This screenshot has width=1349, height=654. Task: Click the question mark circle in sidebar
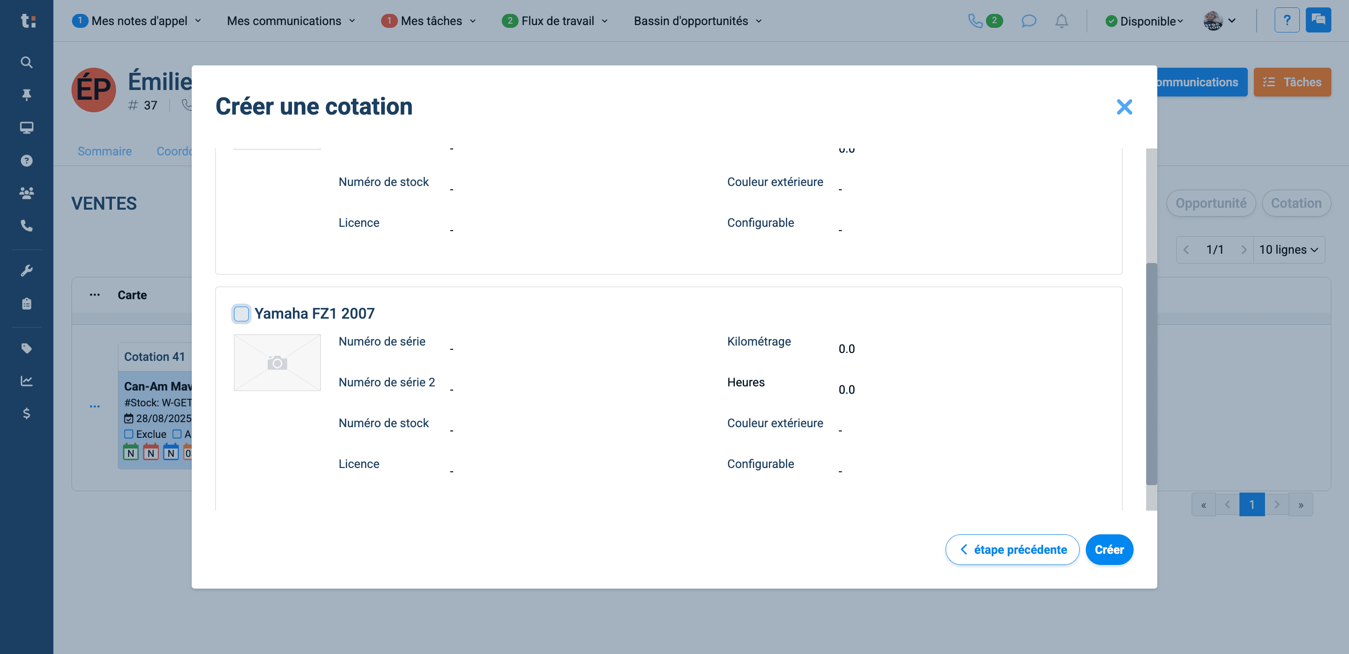tap(27, 160)
